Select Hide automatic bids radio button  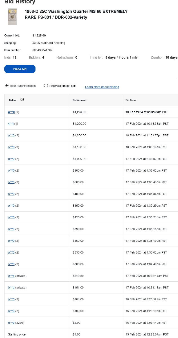coord(6,86)
